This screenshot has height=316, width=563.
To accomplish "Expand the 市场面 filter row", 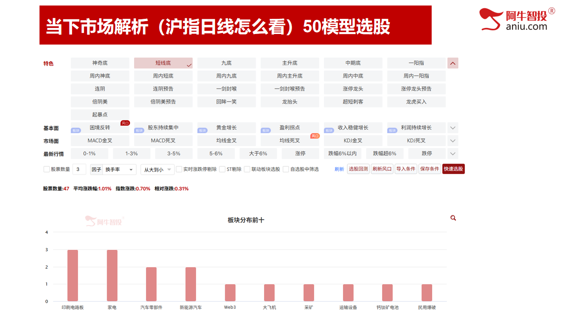I will 453,141.
